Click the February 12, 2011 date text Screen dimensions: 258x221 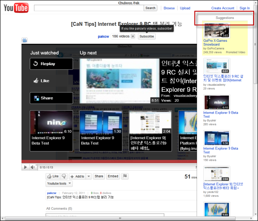pos(74,193)
